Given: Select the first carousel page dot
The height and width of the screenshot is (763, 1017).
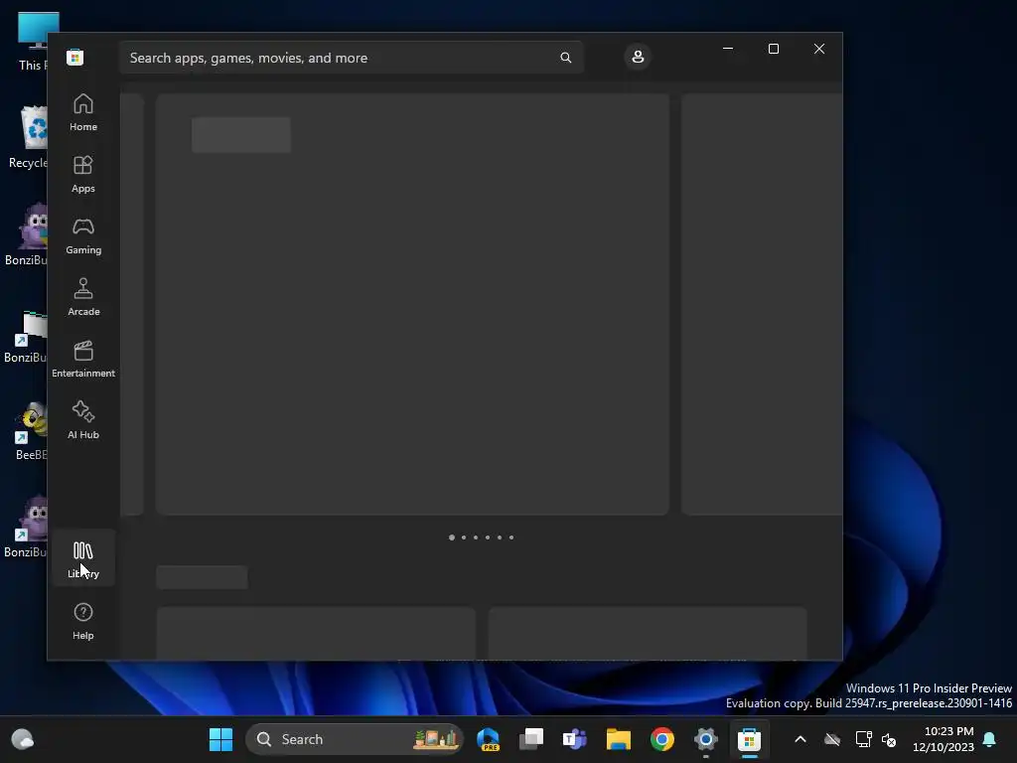Looking at the screenshot, I should (x=452, y=537).
